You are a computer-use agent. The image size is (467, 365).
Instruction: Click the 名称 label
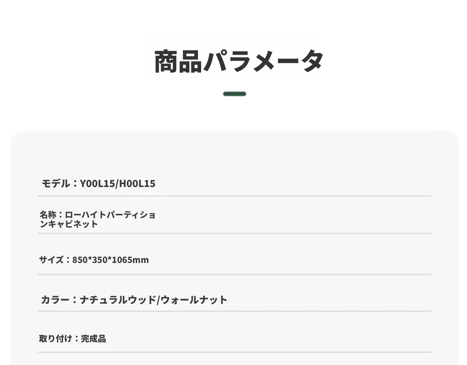click(x=48, y=215)
